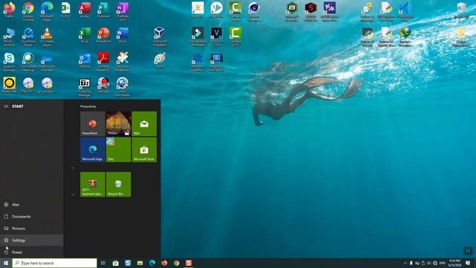Image resolution: width=476 pixels, height=268 pixels.
Task: Focus the taskbar search box
Action: [54, 263]
